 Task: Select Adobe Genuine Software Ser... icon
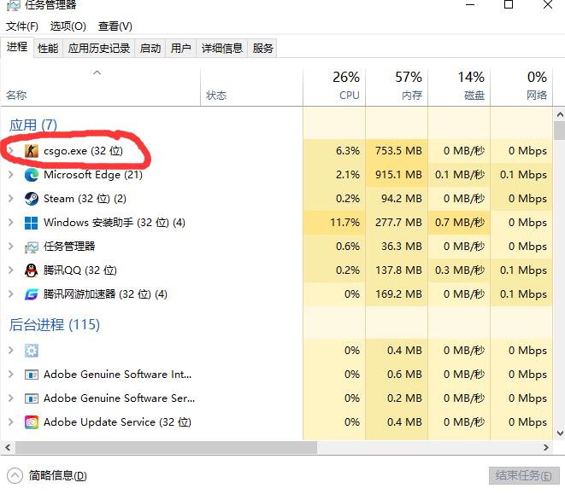(x=32, y=398)
